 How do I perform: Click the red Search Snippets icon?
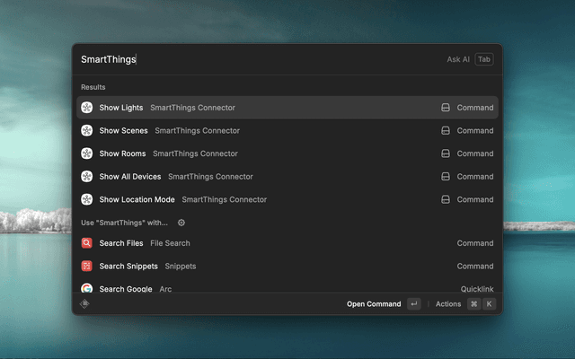point(87,267)
